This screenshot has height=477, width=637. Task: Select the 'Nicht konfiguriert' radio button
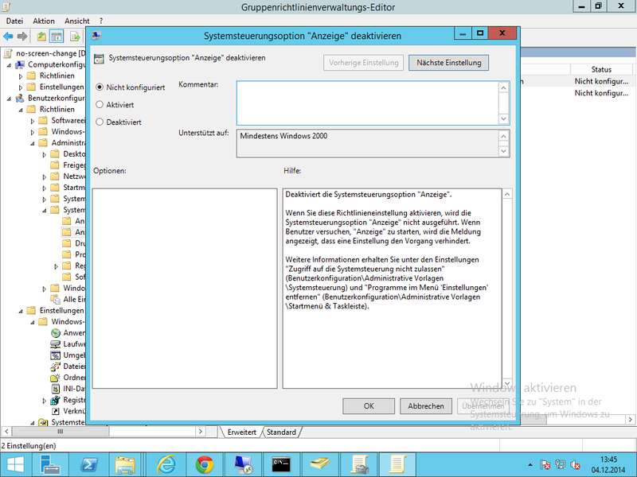[100, 87]
